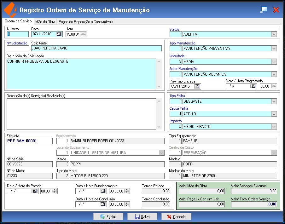Click the Setor Manutenção code field
The width and height of the screenshot is (285, 224).
pos(176,74)
